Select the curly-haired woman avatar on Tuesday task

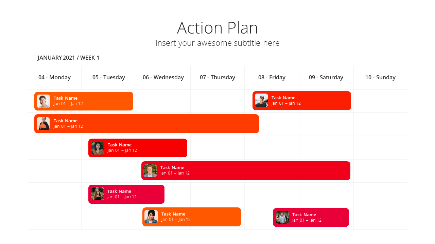pyautogui.click(x=98, y=148)
